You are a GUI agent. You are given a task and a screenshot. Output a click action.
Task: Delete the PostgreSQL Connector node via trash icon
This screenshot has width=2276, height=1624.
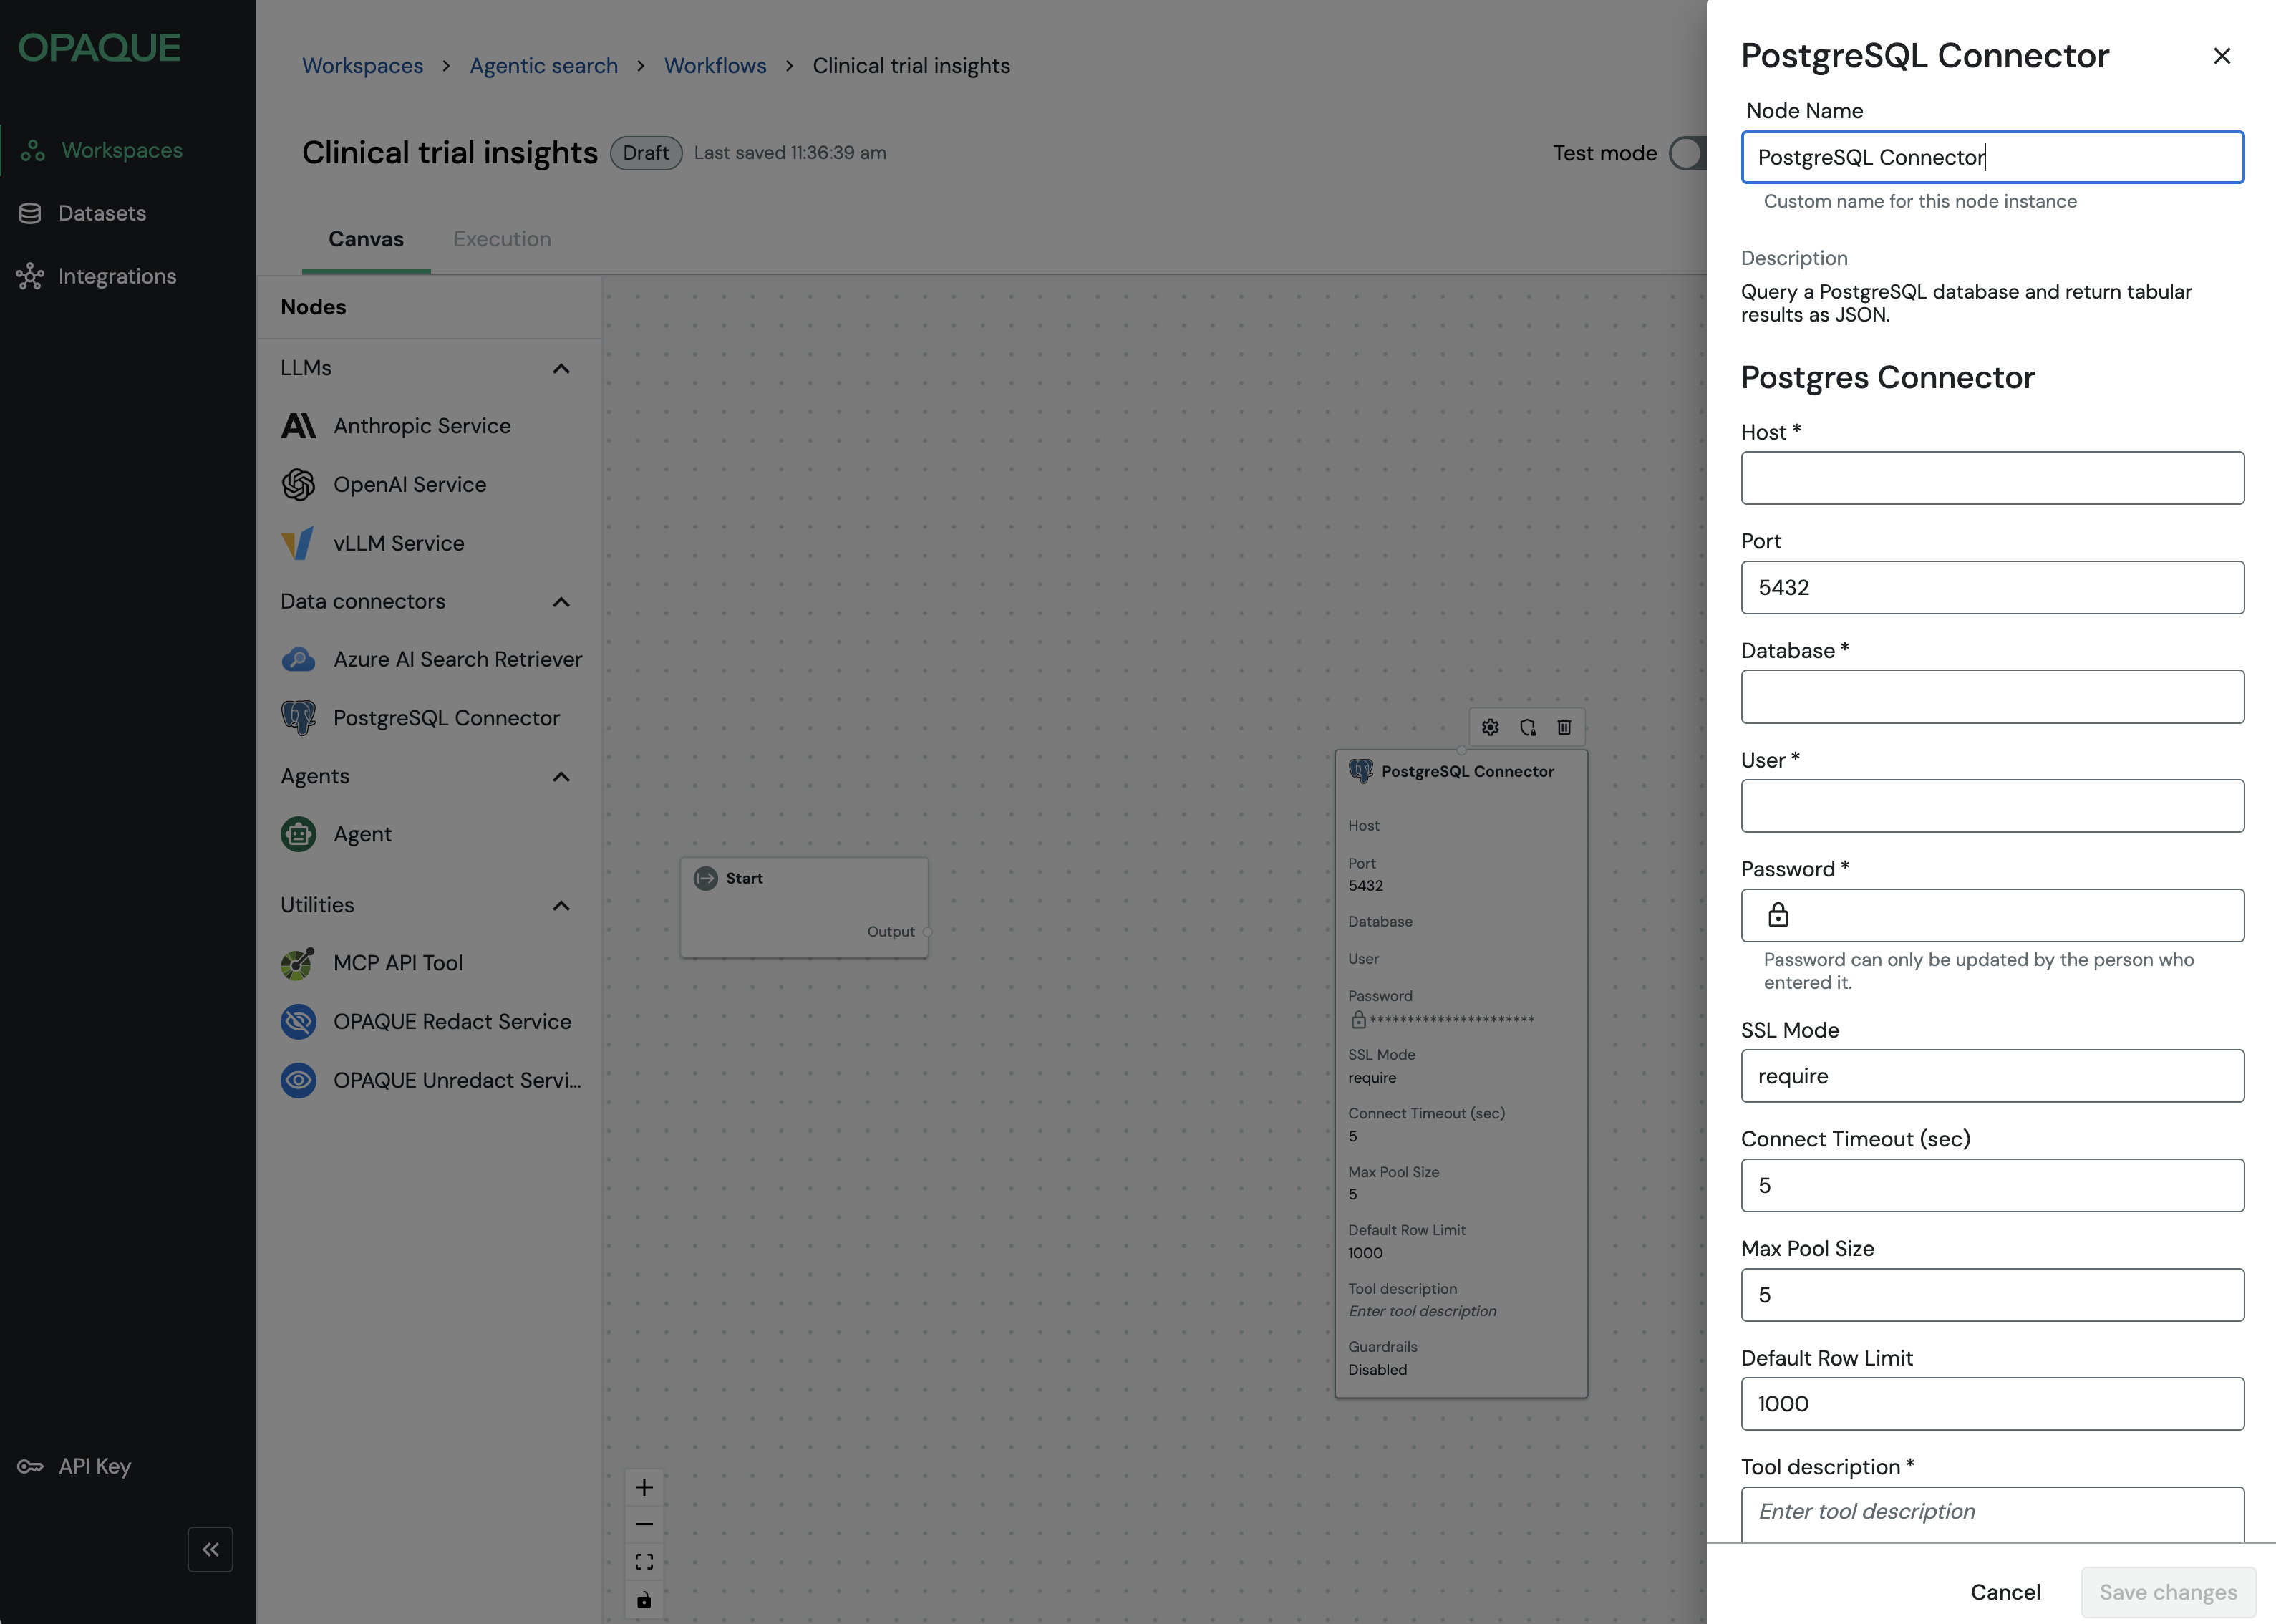1564,727
